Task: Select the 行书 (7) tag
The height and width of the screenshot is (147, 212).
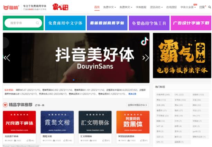Action: click(x=182, y=121)
